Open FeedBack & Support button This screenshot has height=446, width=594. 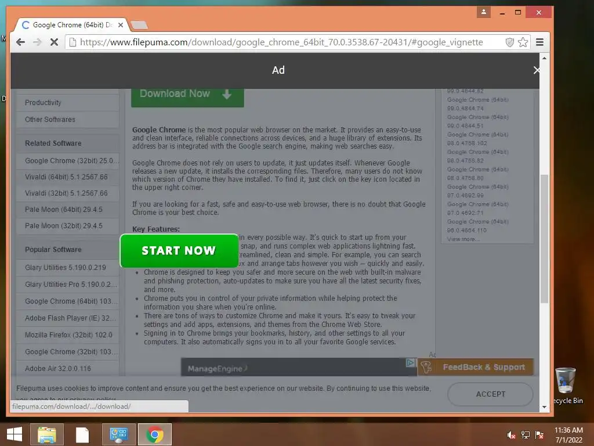(476, 367)
